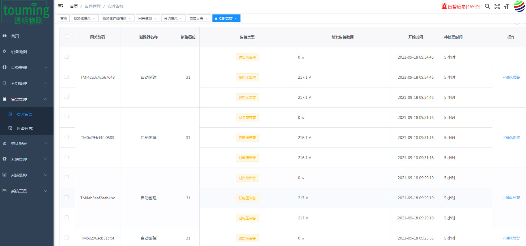Close the 断路器详细信息 tab

pos(130,19)
